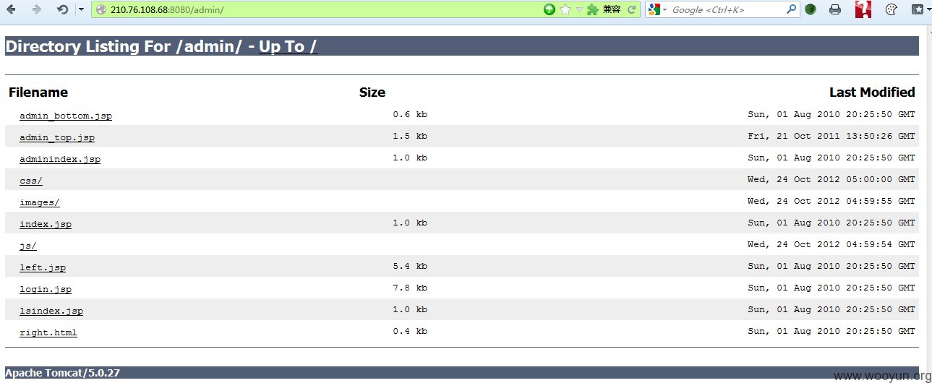Click the 0.4 kb size of right.html

click(410, 331)
